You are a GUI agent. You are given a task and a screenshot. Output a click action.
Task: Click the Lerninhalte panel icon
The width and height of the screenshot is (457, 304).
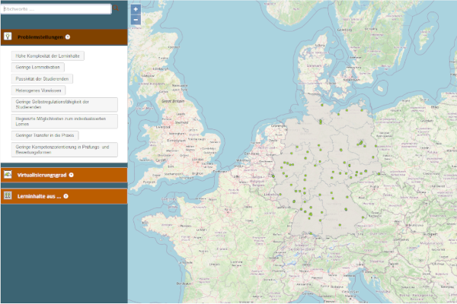point(8,196)
